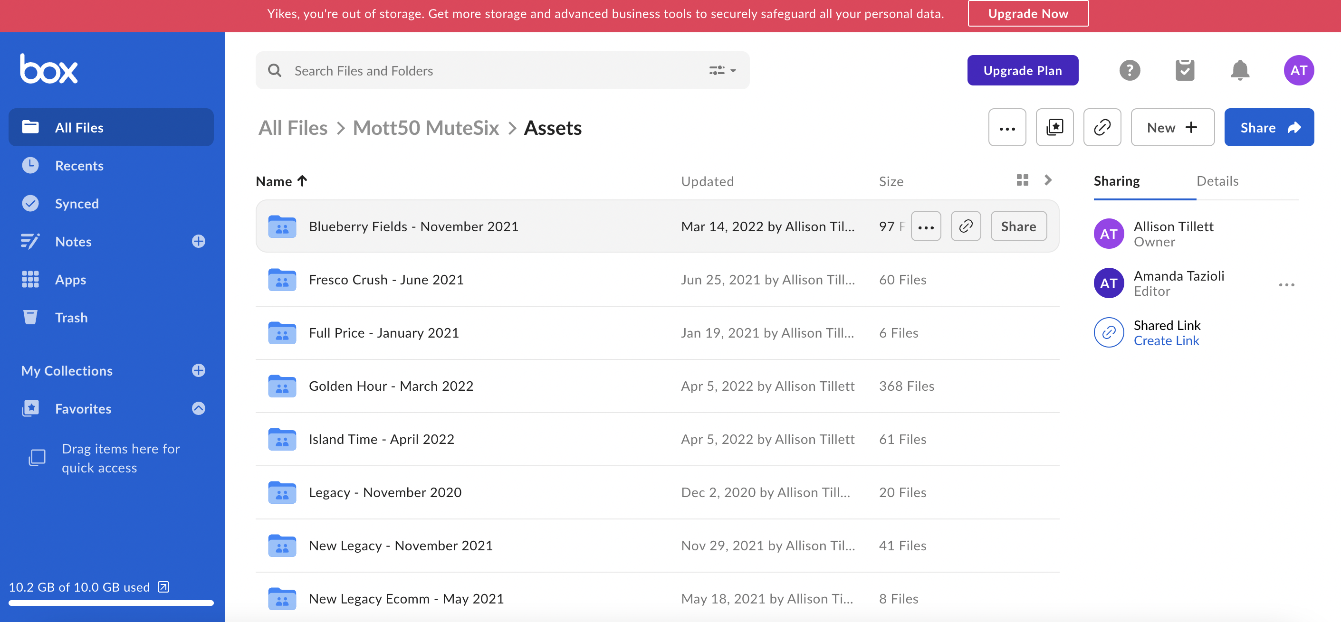Click Create Link under Shared Link
The image size is (1341, 622).
[1166, 340]
